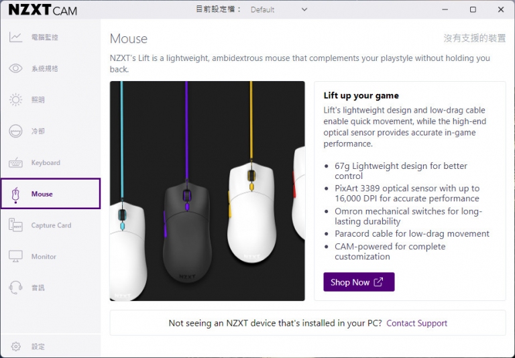Viewport: 515px width, 358px height.
Task: Open the PC monitoring chart icon
Action: point(15,37)
